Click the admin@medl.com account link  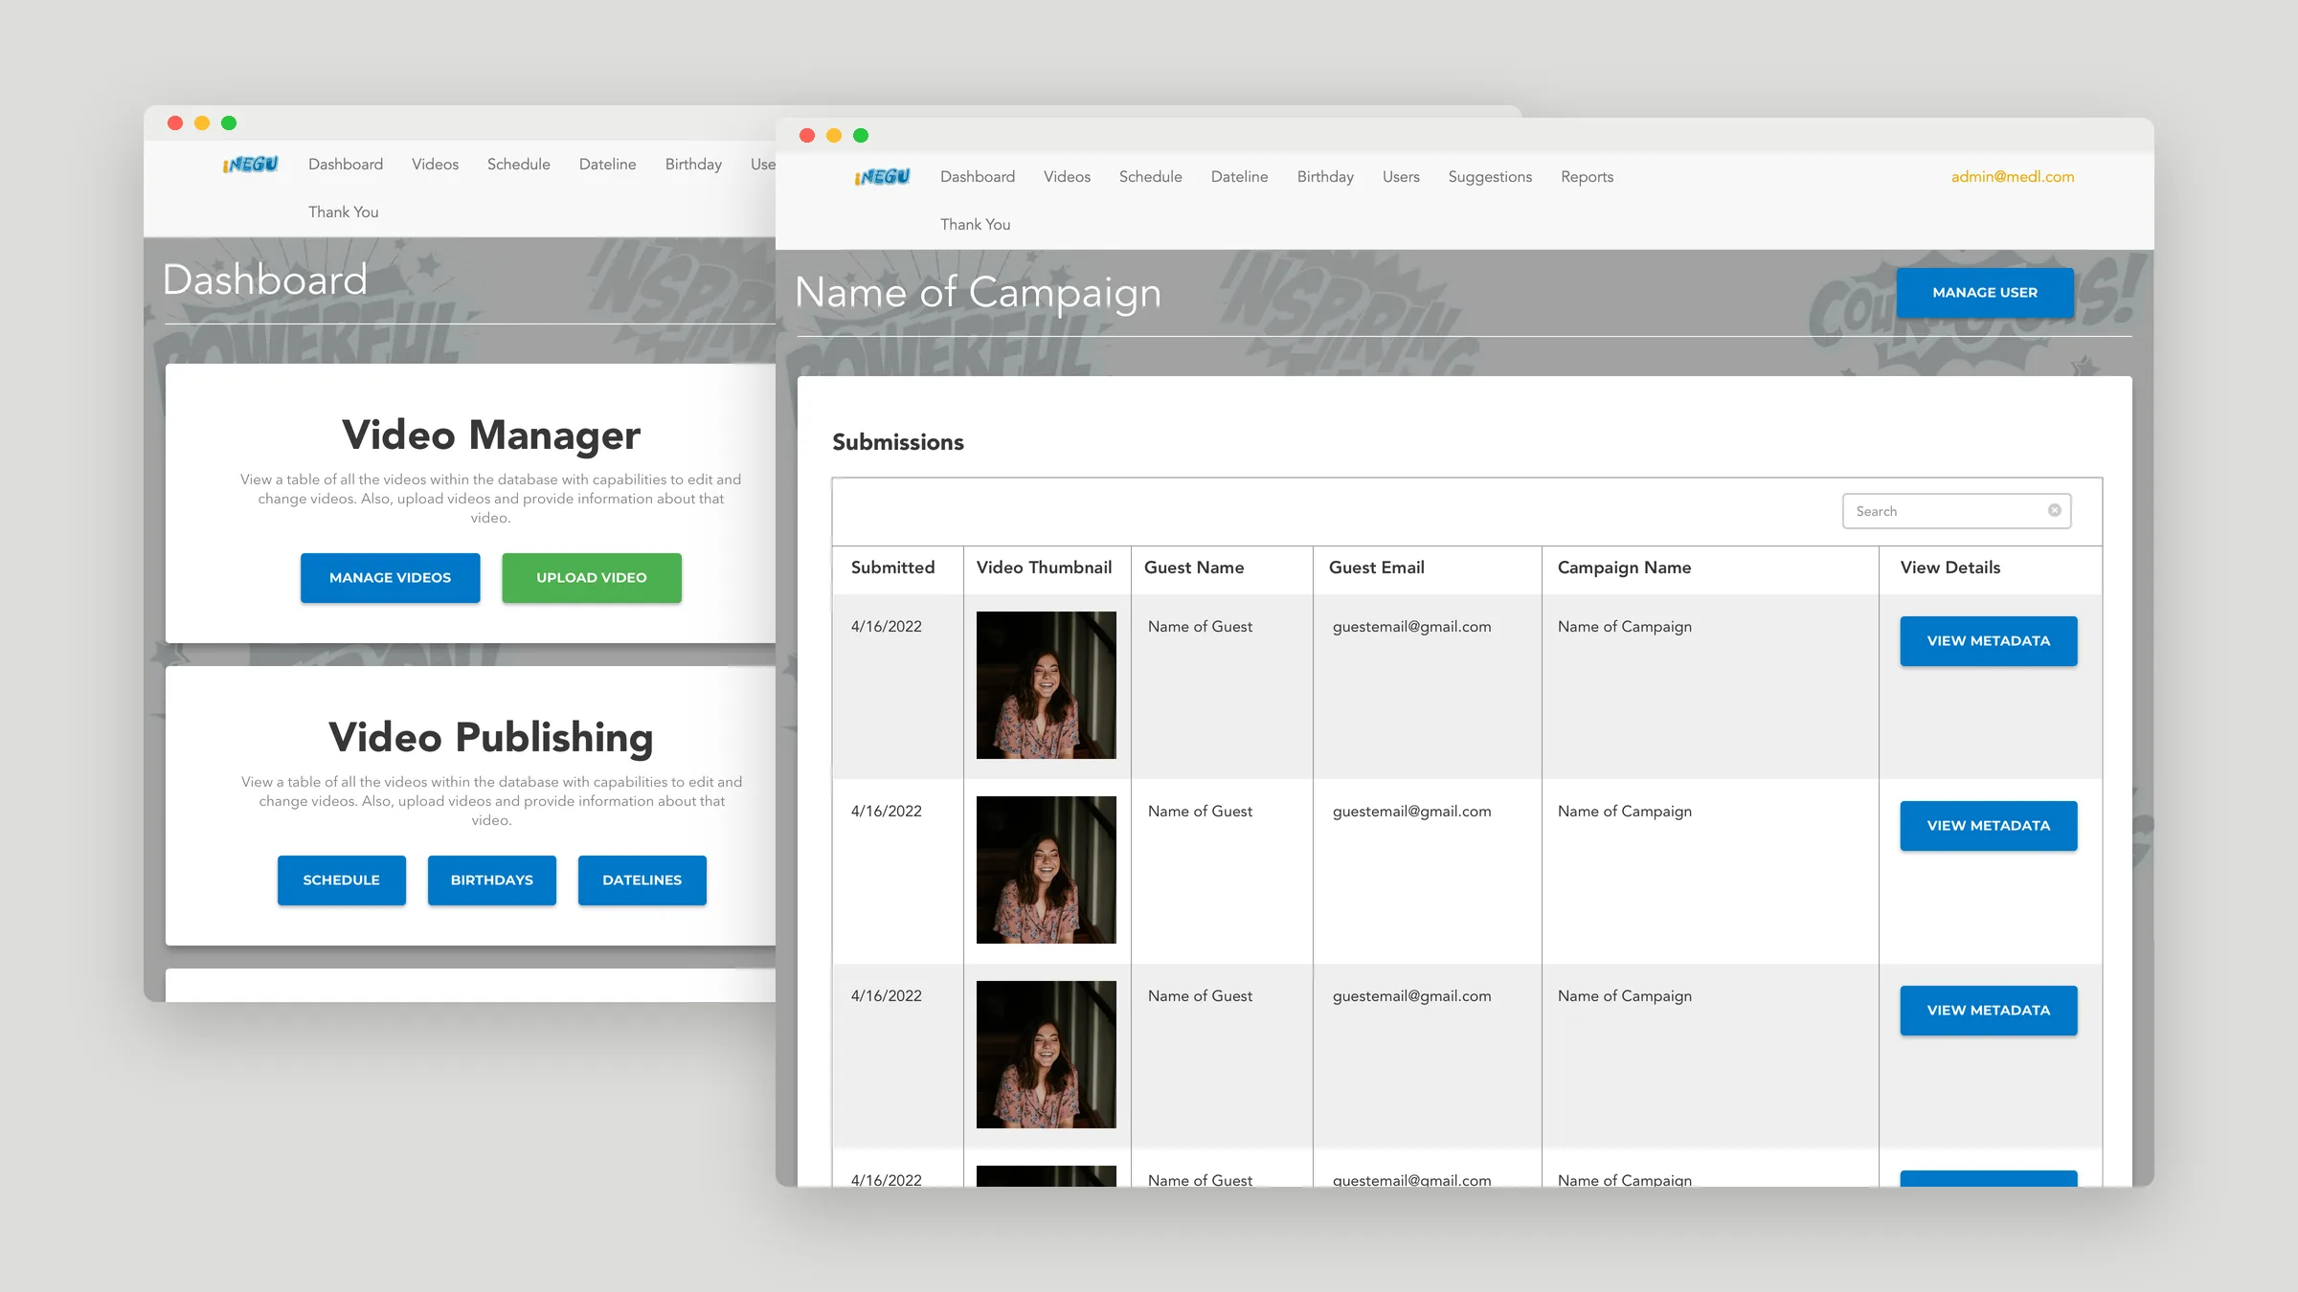2013,177
